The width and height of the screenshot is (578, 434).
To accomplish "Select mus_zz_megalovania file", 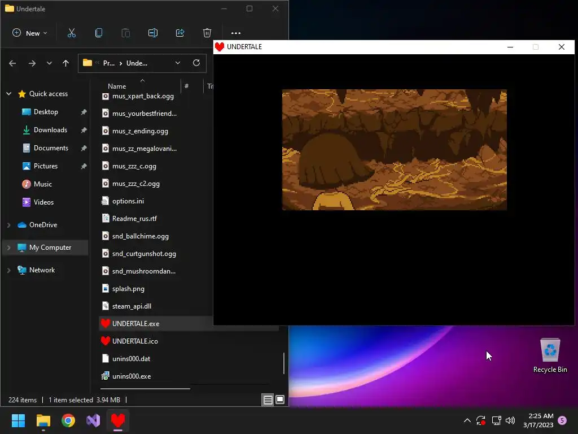I will point(144,149).
